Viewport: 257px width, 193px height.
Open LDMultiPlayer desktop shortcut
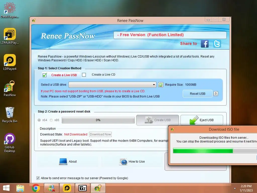10,36
